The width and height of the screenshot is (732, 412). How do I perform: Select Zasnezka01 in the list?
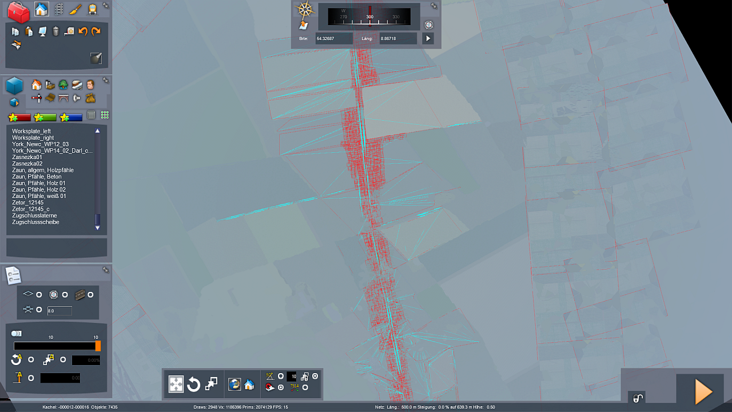point(27,157)
